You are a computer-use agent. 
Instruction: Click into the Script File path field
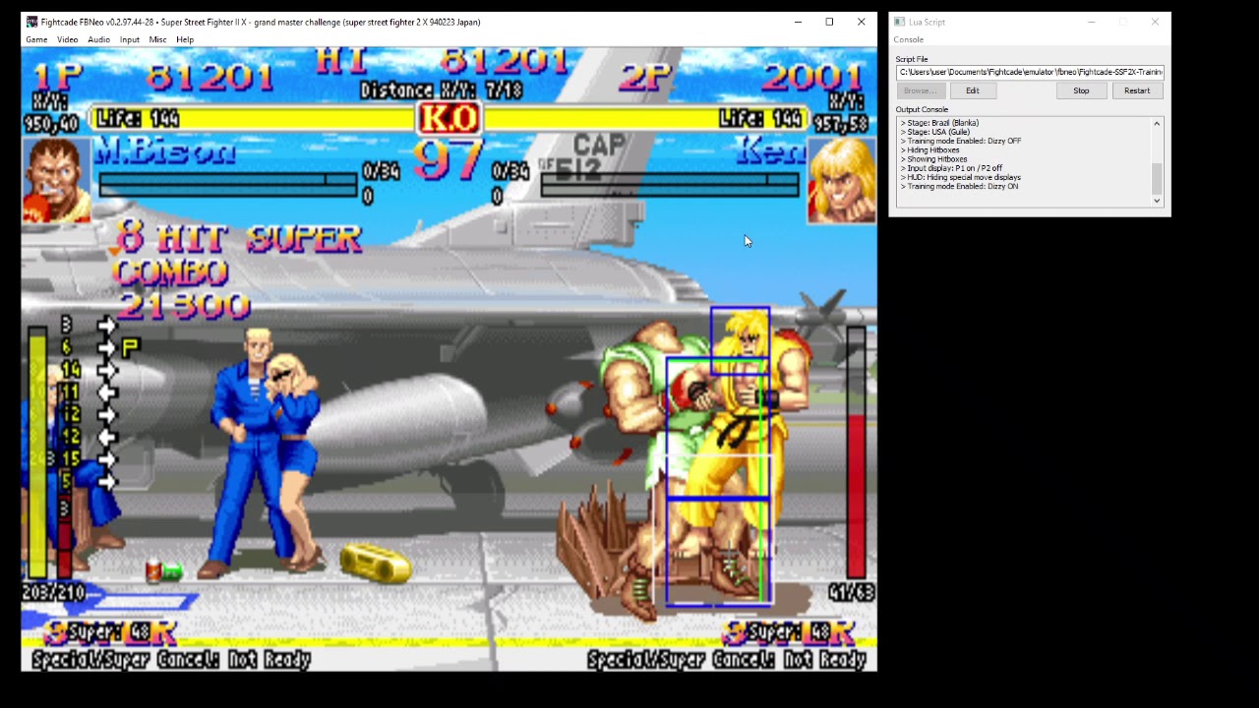tap(1030, 72)
